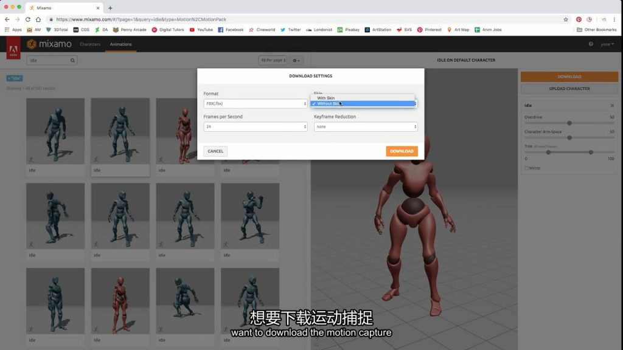Screen dimensions: 623x350
Task: Open the address bar URL
Action: (x=141, y=19)
